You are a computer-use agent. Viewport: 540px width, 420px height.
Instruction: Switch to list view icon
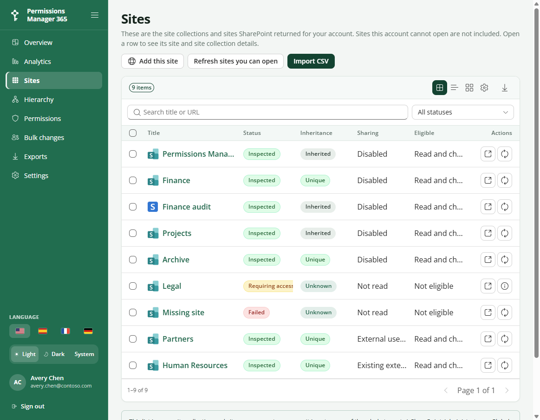coord(454,88)
